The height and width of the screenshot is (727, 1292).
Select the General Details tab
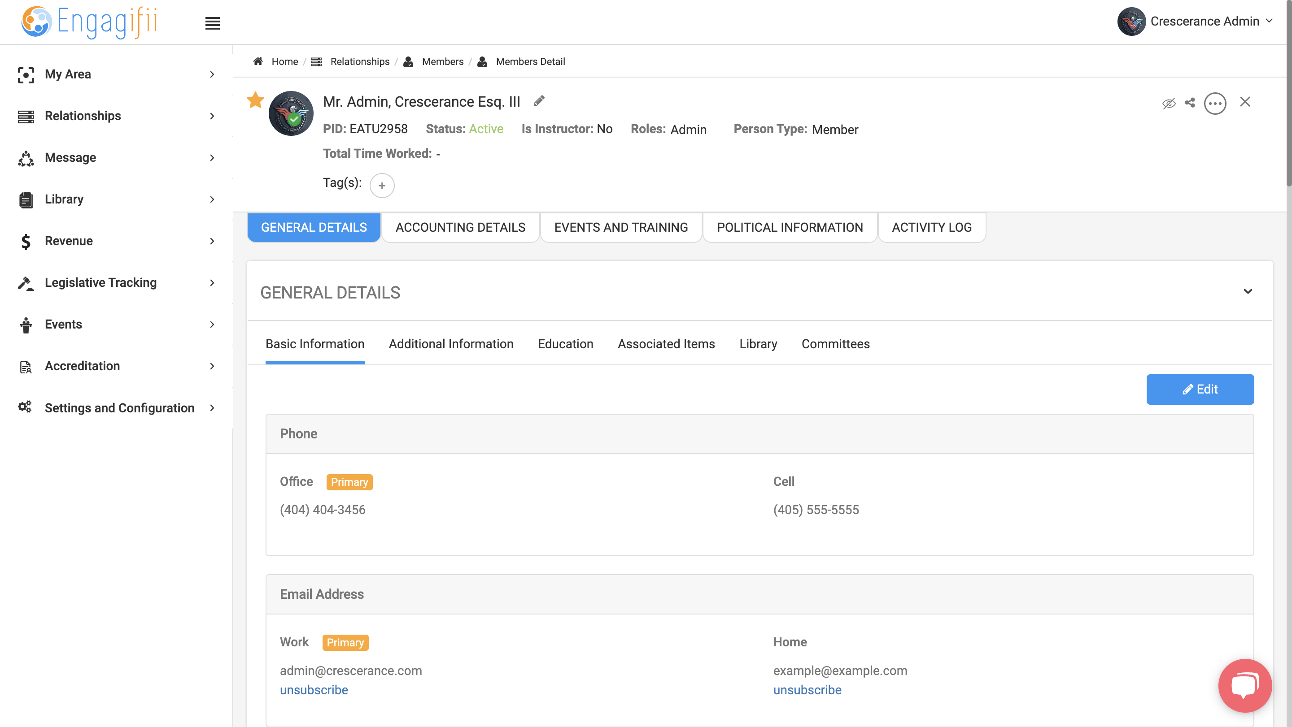pyautogui.click(x=314, y=228)
